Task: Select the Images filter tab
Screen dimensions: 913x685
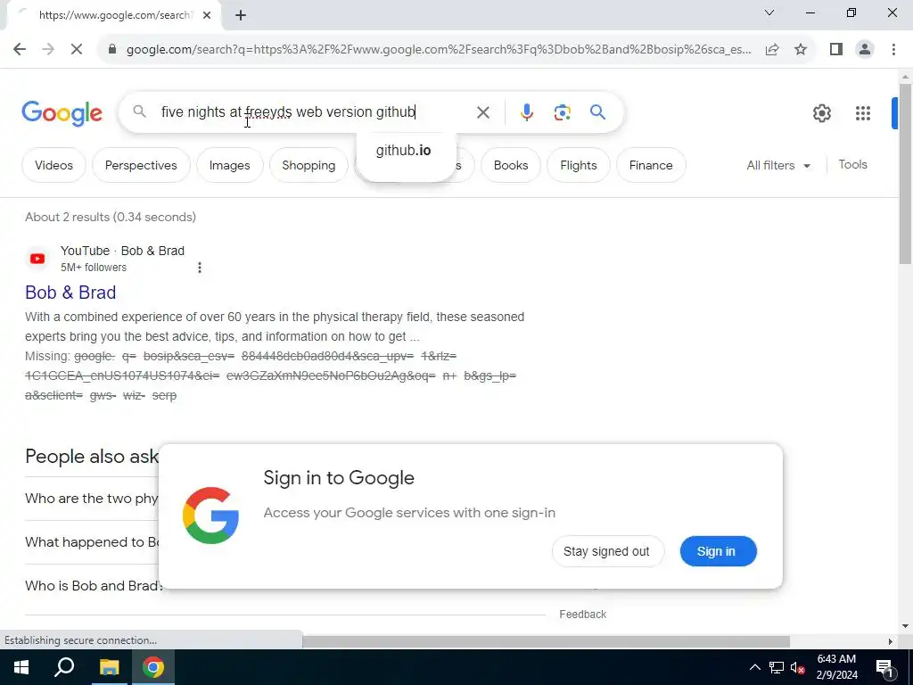Action: 229,165
